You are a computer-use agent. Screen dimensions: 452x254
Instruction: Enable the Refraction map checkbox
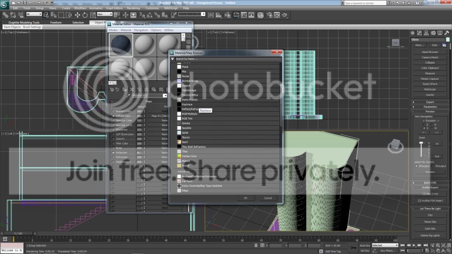(113, 157)
